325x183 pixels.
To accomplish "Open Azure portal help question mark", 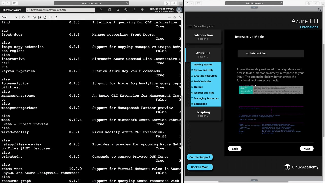I will [134, 10].
